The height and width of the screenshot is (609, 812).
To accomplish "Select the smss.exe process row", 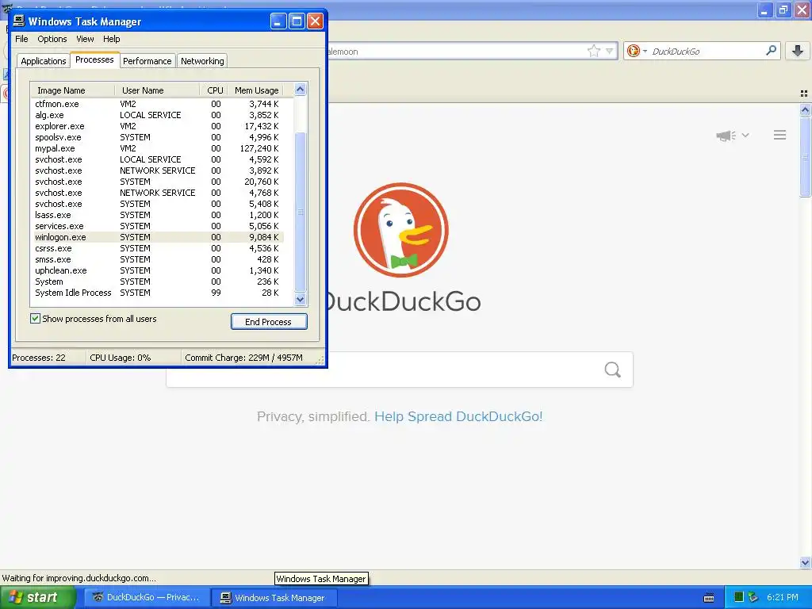I will coord(158,259).
